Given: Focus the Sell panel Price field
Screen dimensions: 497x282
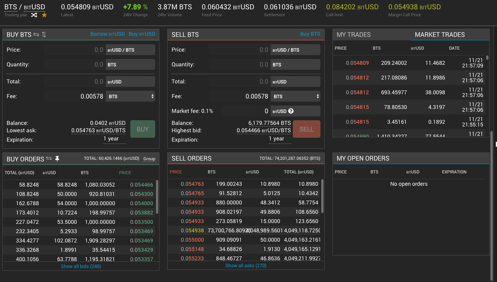Looking at the screenshot, I should click(240, 50).
